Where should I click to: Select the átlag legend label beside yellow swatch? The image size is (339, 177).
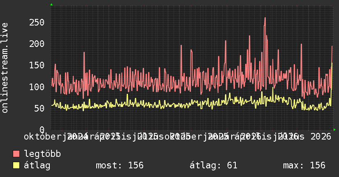point(37,165)
